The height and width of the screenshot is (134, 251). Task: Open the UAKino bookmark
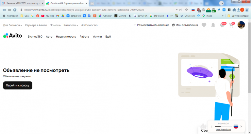(120, 16)
